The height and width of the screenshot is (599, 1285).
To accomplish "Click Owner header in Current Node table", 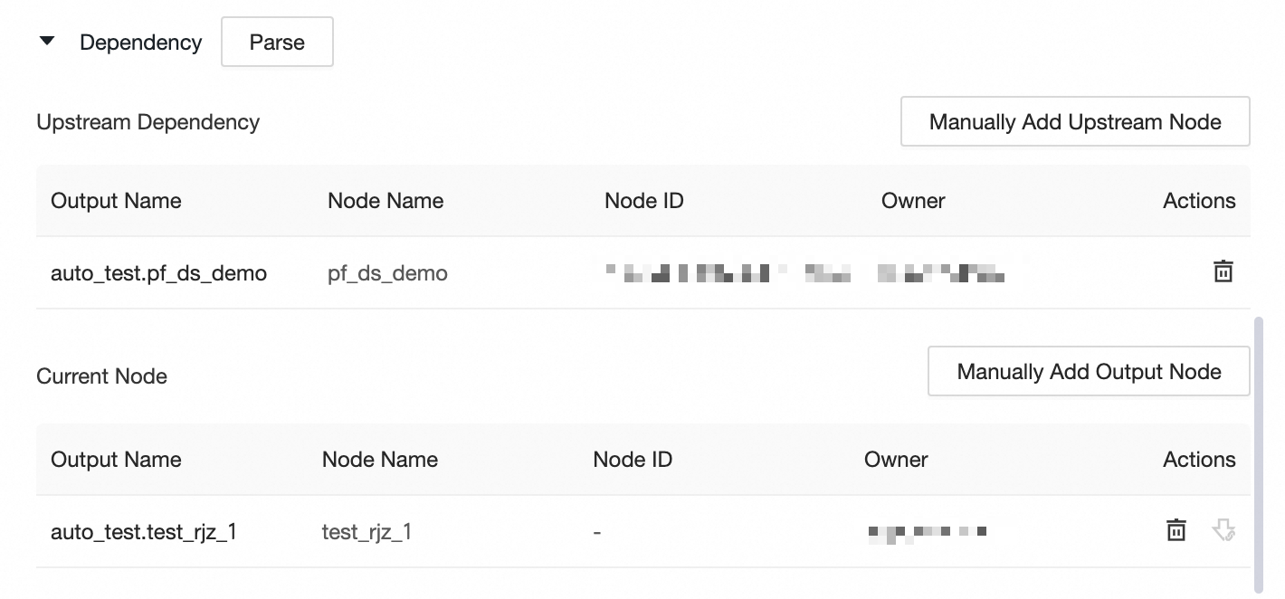I will click(x=896, y=460).
